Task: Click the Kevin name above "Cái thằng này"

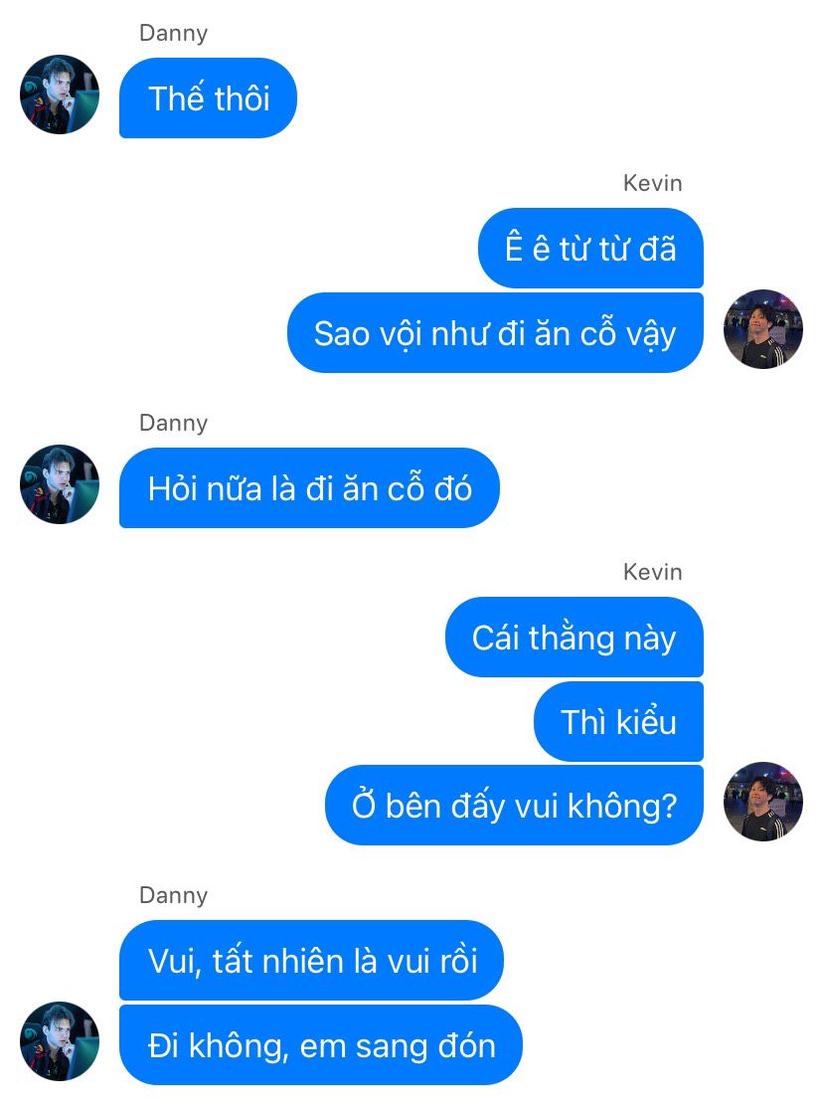Action: [652, 572]
